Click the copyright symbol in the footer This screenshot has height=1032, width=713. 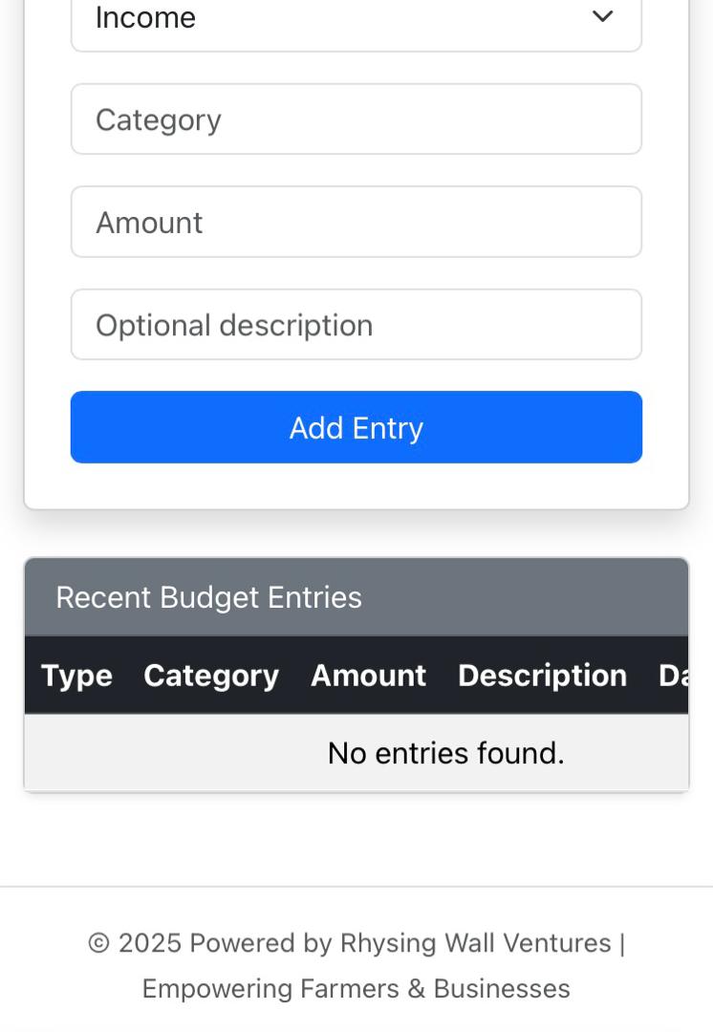(x=98, y=944)
